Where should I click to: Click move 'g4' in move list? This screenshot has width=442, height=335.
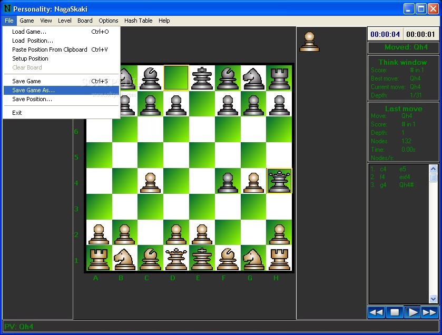[383, 185]
